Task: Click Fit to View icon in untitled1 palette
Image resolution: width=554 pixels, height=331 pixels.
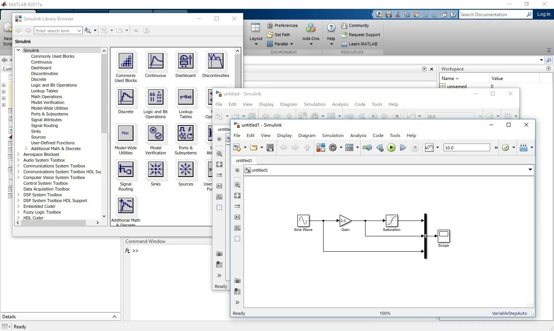Action: [237, 196]
